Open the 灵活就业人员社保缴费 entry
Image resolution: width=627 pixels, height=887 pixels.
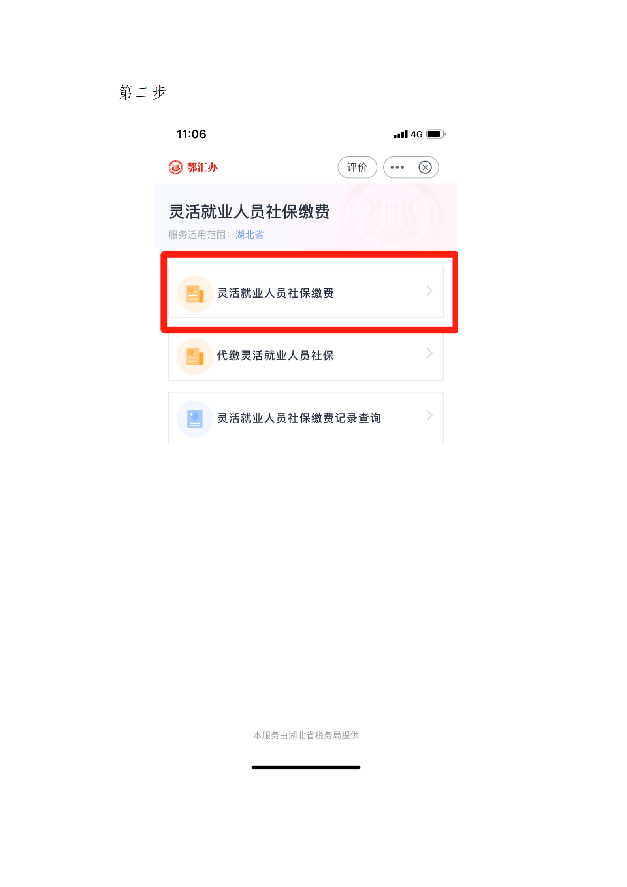pos(306,293)
